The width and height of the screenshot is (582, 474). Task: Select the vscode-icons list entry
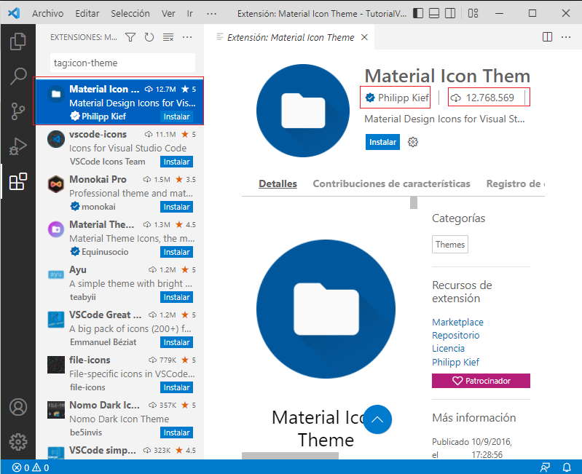click(119, 148)
